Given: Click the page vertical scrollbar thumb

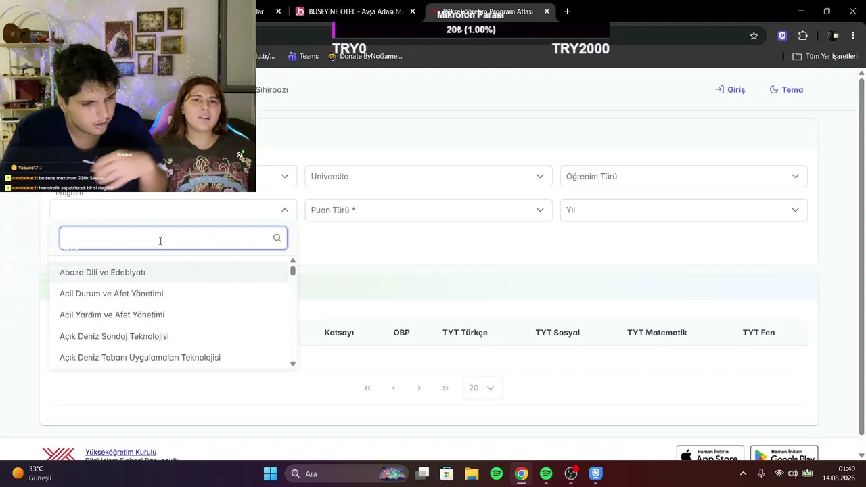Looking at the screenshot, I should (861, 258).
